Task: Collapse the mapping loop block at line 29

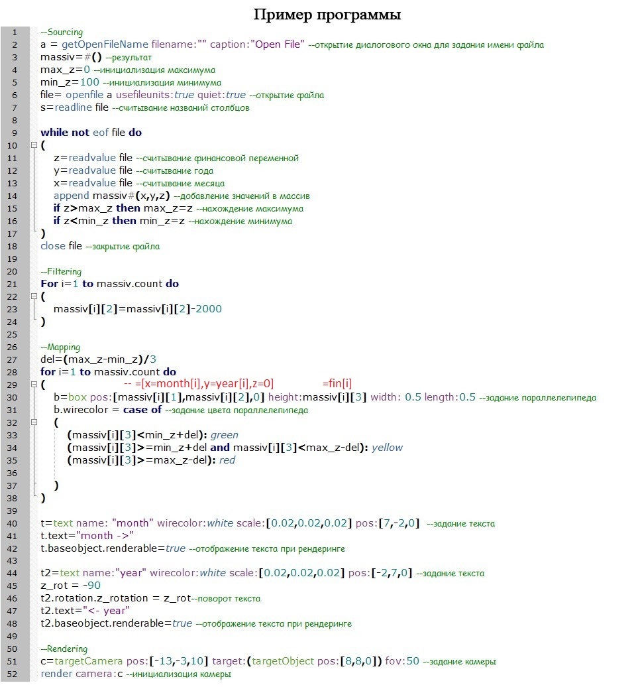Action: pyautogui.click(x=34, y=384)
